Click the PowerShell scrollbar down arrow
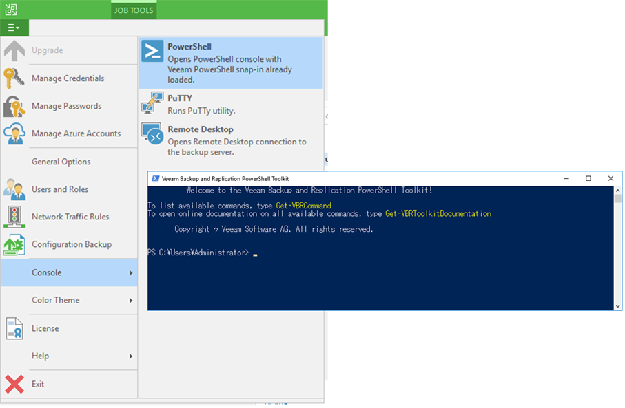 [x=618, y=306]
